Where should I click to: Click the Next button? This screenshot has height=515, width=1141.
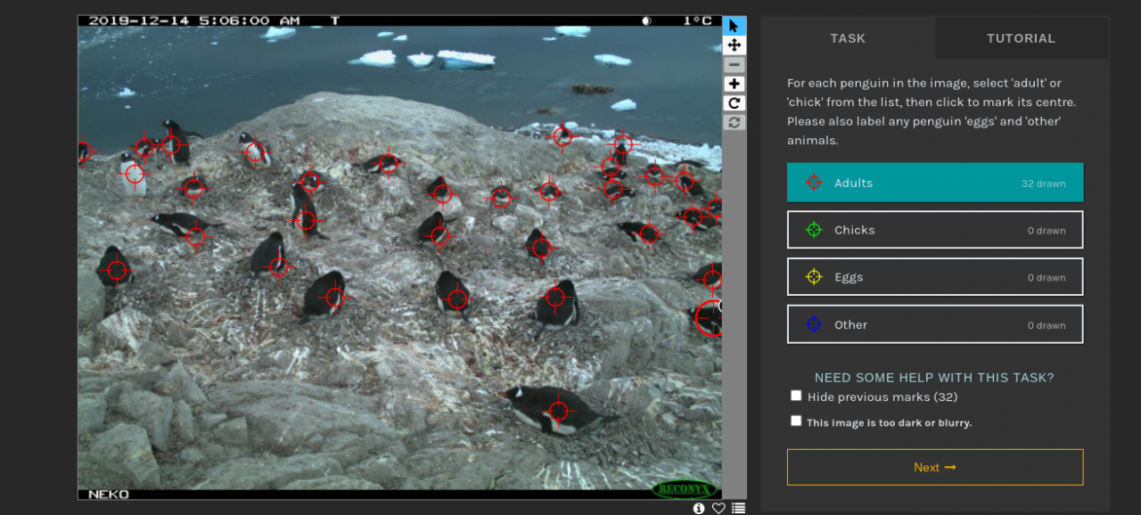point(935,467)
